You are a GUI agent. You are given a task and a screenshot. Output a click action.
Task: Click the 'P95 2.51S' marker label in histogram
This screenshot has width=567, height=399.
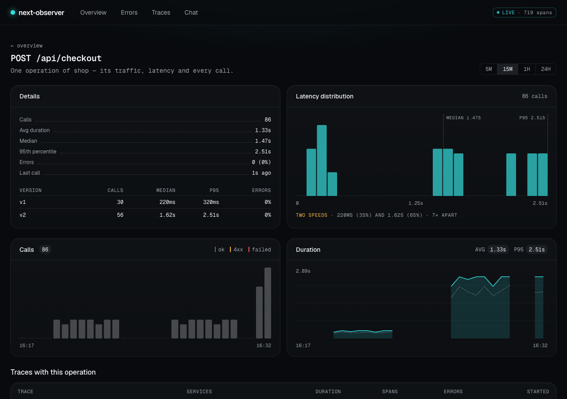(532, 118)
